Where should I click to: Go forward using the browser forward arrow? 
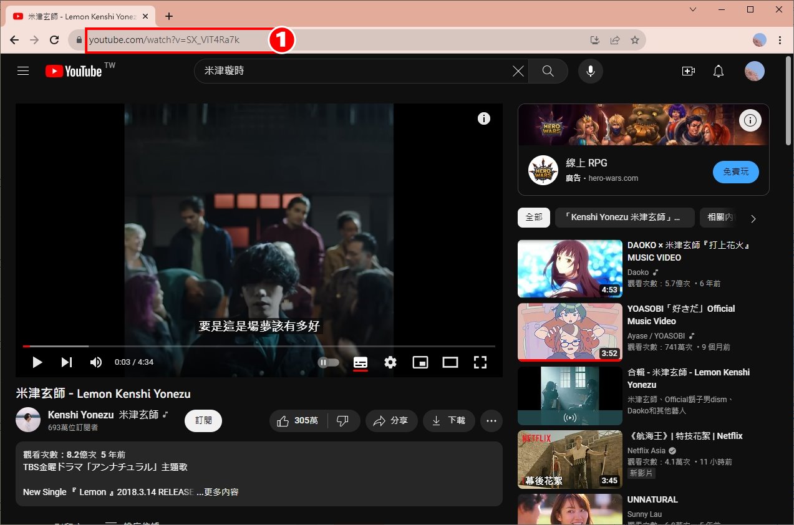[34, 40]
